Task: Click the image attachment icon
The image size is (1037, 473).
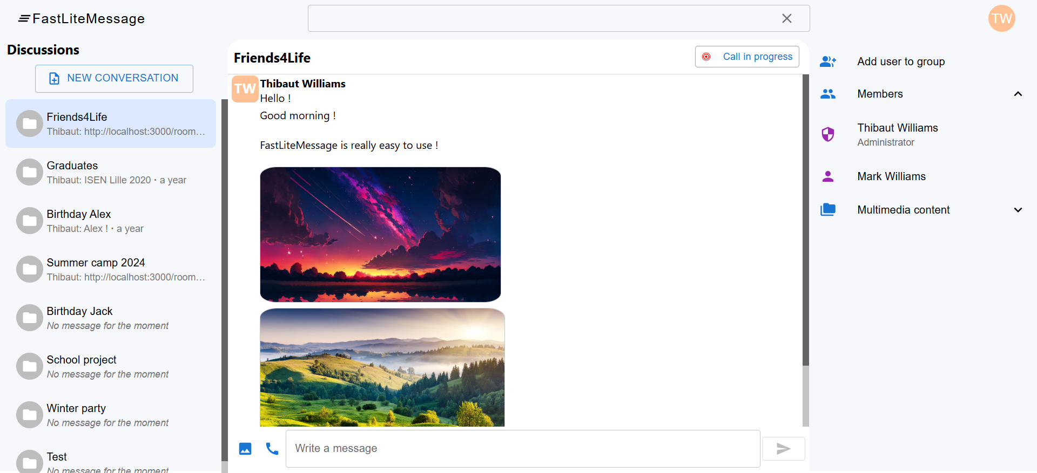Action: click(245, 449)
